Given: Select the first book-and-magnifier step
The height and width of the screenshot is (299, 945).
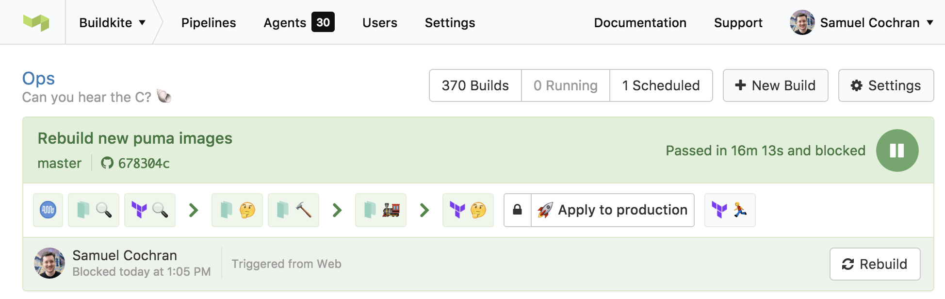Looking at the screenshot, I should point(94,210).
